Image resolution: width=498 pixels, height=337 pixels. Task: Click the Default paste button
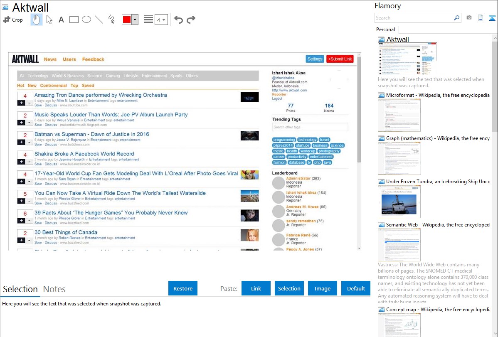pyautogui.click(x=356, y=288)
